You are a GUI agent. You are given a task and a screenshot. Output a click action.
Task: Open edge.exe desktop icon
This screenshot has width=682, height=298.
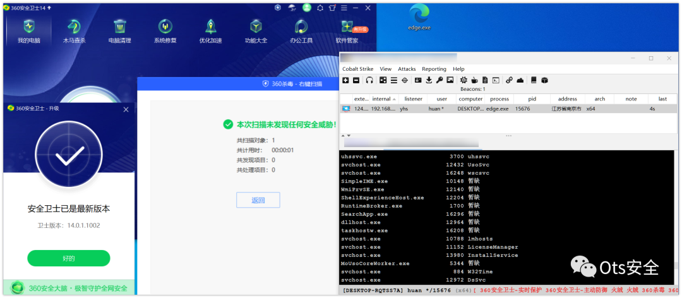click(x=419, y=18)
